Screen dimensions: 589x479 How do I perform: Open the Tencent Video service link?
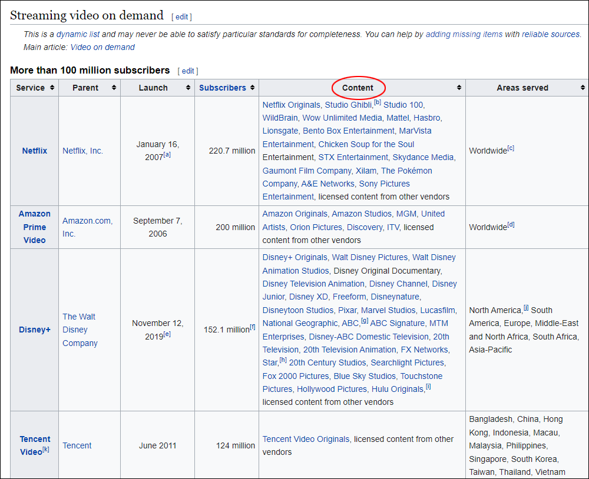coord(35,445)
